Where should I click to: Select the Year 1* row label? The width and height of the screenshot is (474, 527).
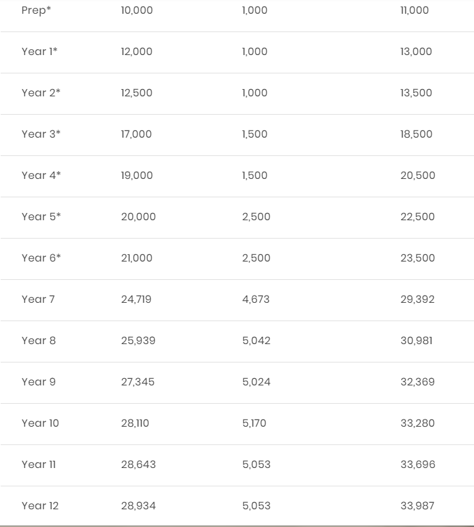(39, 51)
